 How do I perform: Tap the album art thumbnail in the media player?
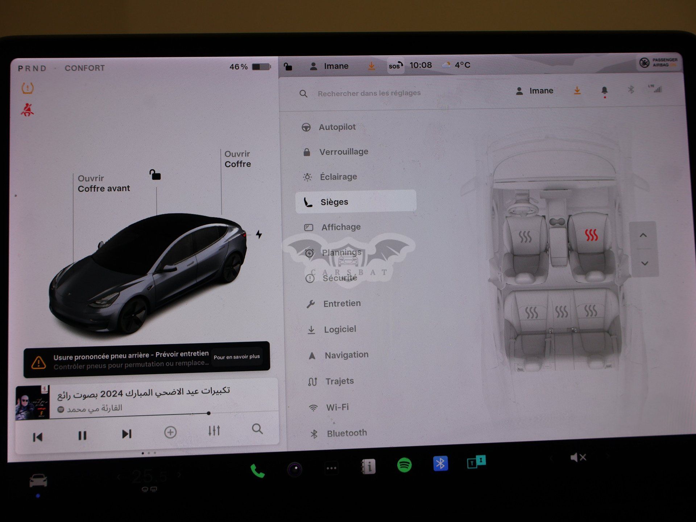tap(32, 402)
